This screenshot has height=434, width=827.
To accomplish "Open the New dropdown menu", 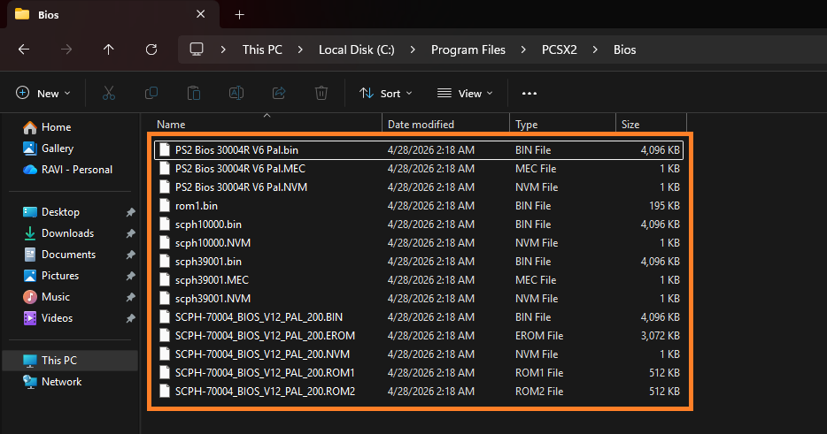I will pos(43,93).
